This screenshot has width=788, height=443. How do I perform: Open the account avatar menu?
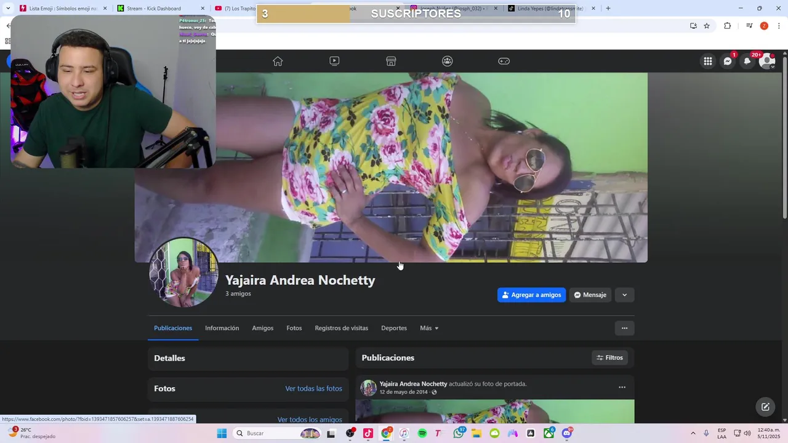pos(767,61)
